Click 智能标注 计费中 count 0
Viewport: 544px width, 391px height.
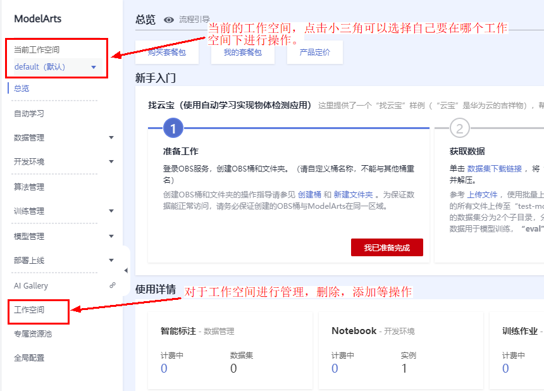164,368
